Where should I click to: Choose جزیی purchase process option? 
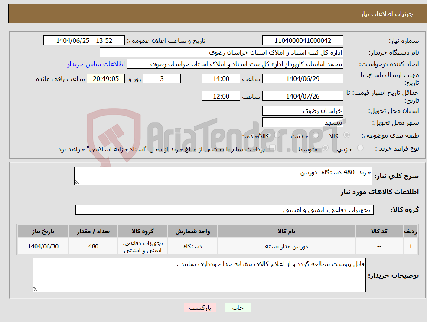pos(360,147)
